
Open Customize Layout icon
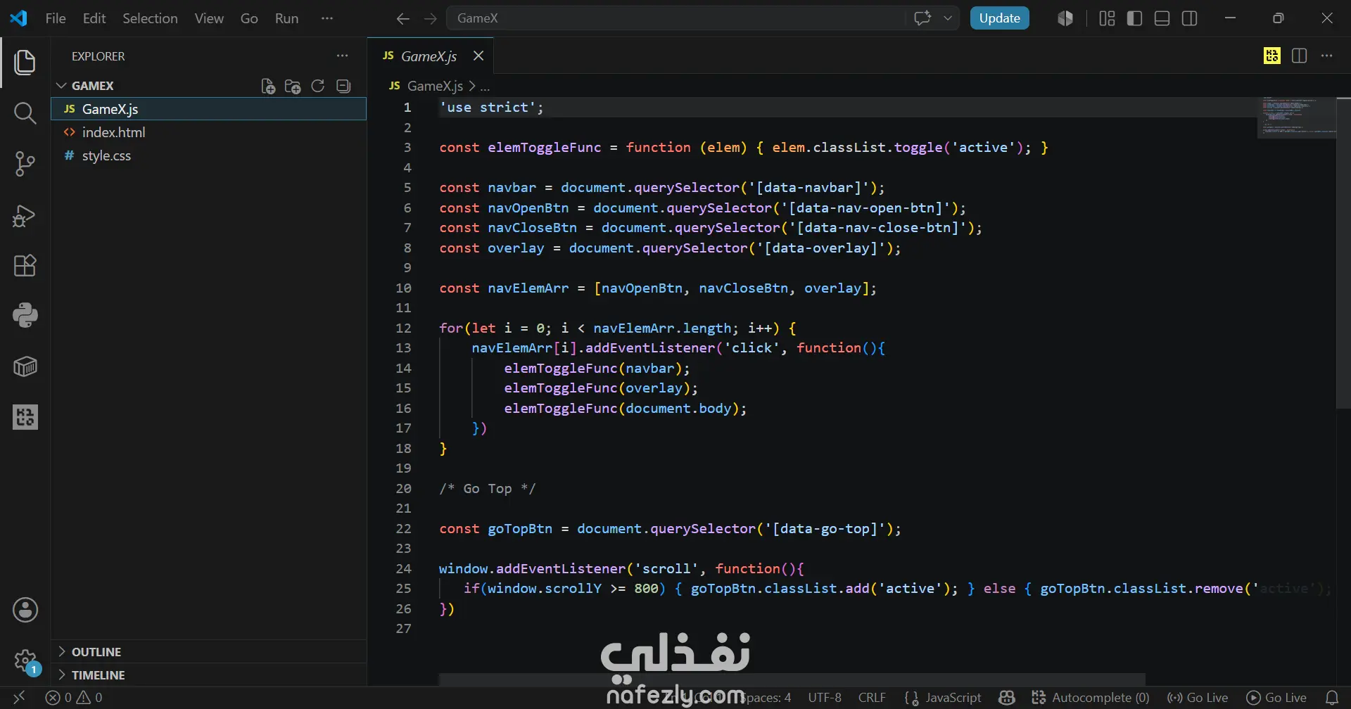click(1107, 18)
